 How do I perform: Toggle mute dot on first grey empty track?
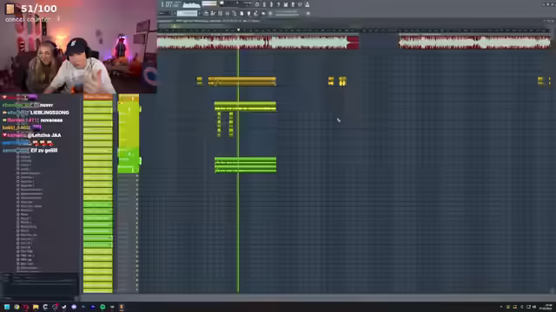point(137,176)
